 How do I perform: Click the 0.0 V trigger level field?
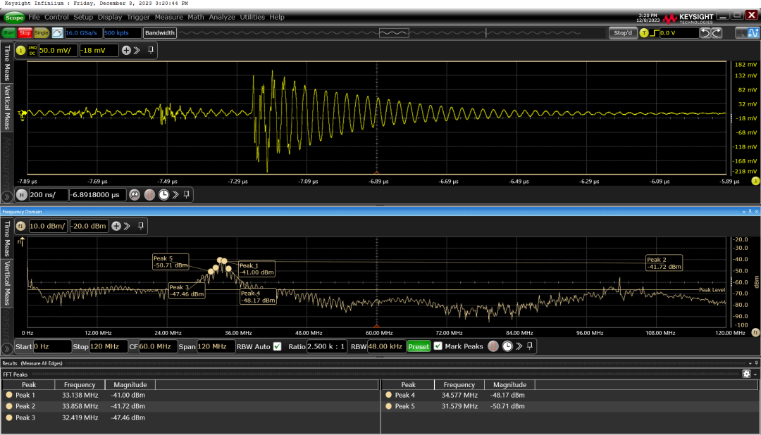[679, 33]
